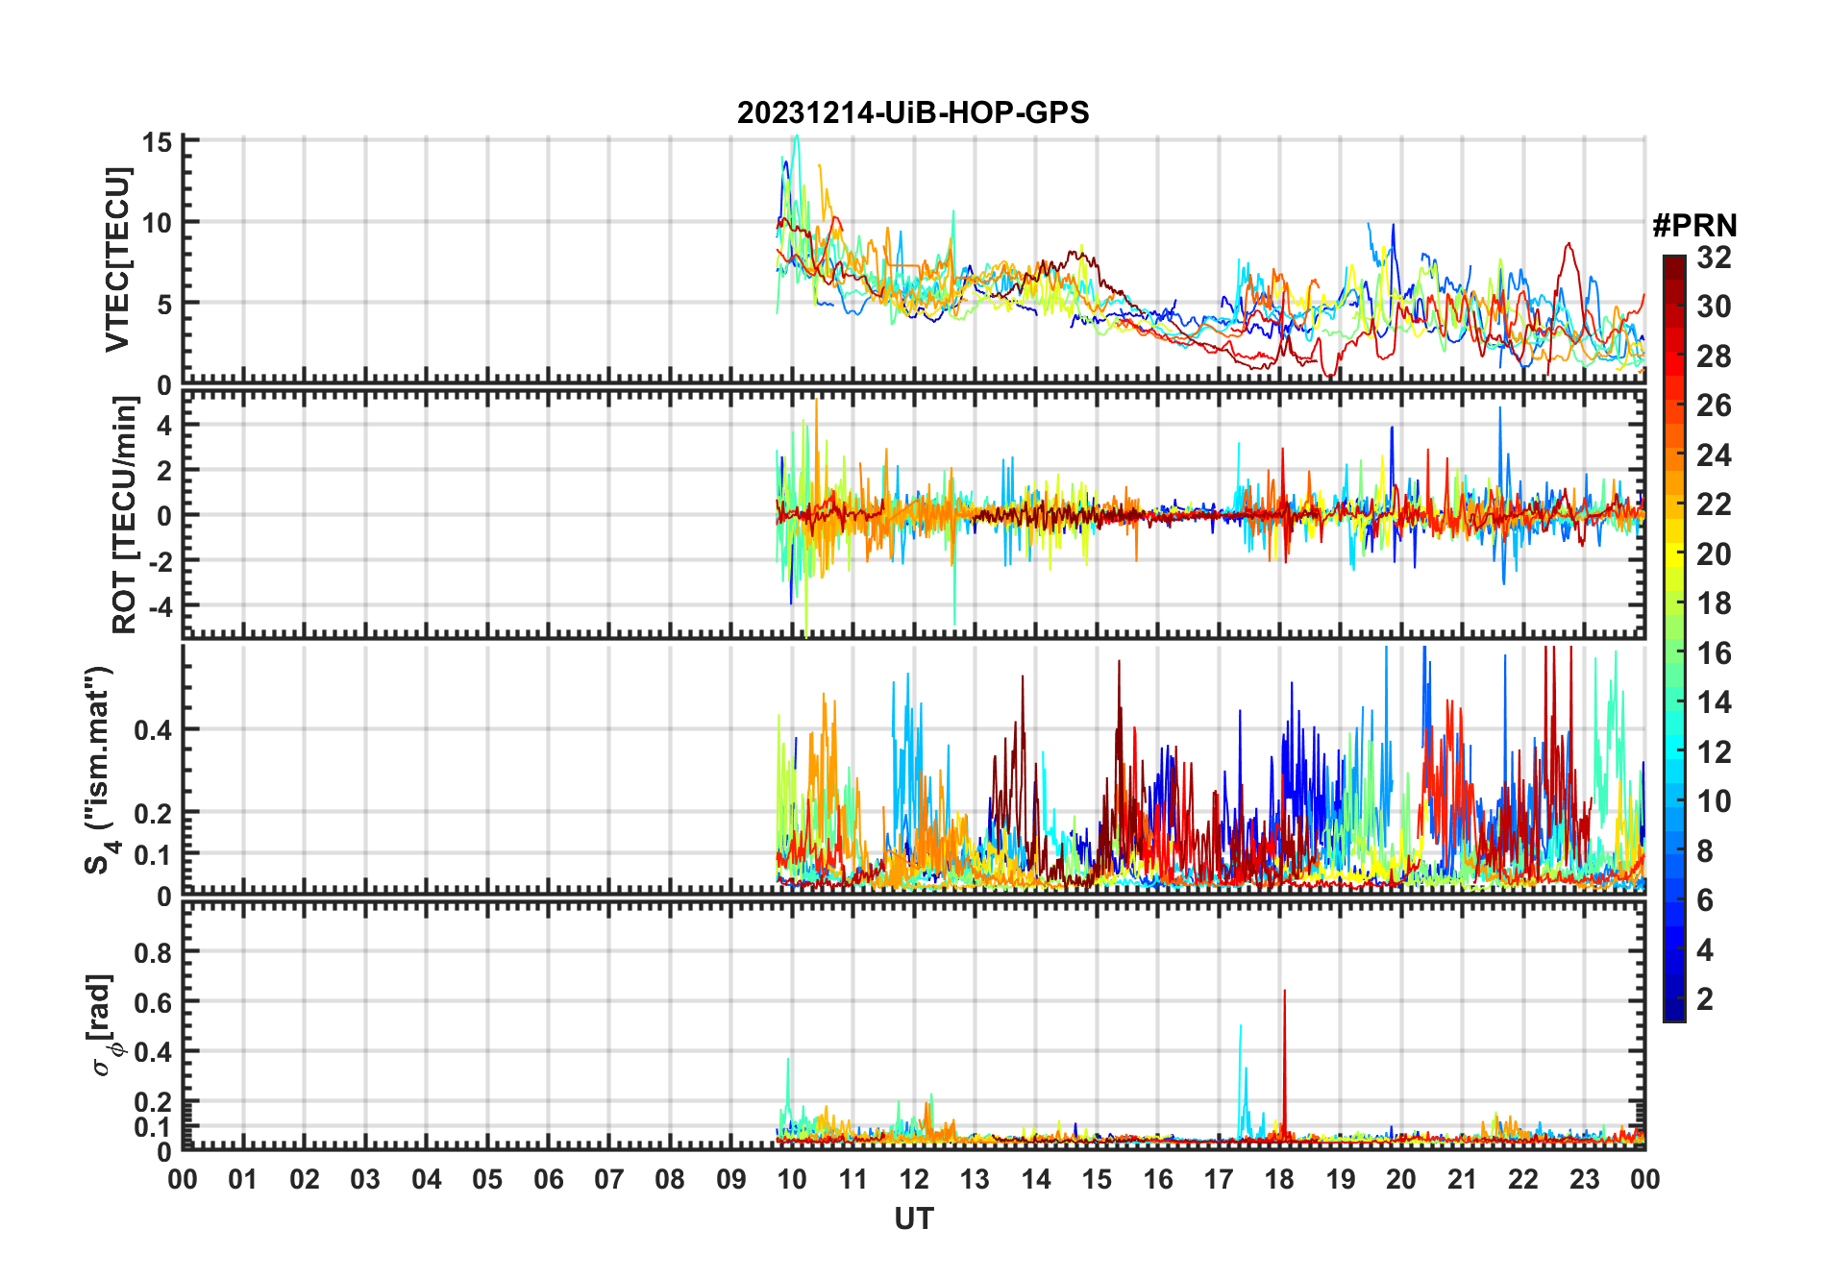Click colorbar tick label "8"
This screenshot has height=1278, width=1828.
(x=1705, y=851)
